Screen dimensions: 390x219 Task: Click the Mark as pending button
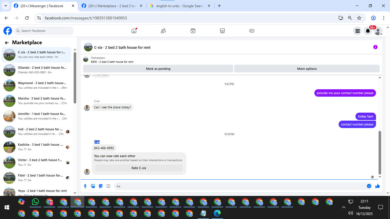158,69
